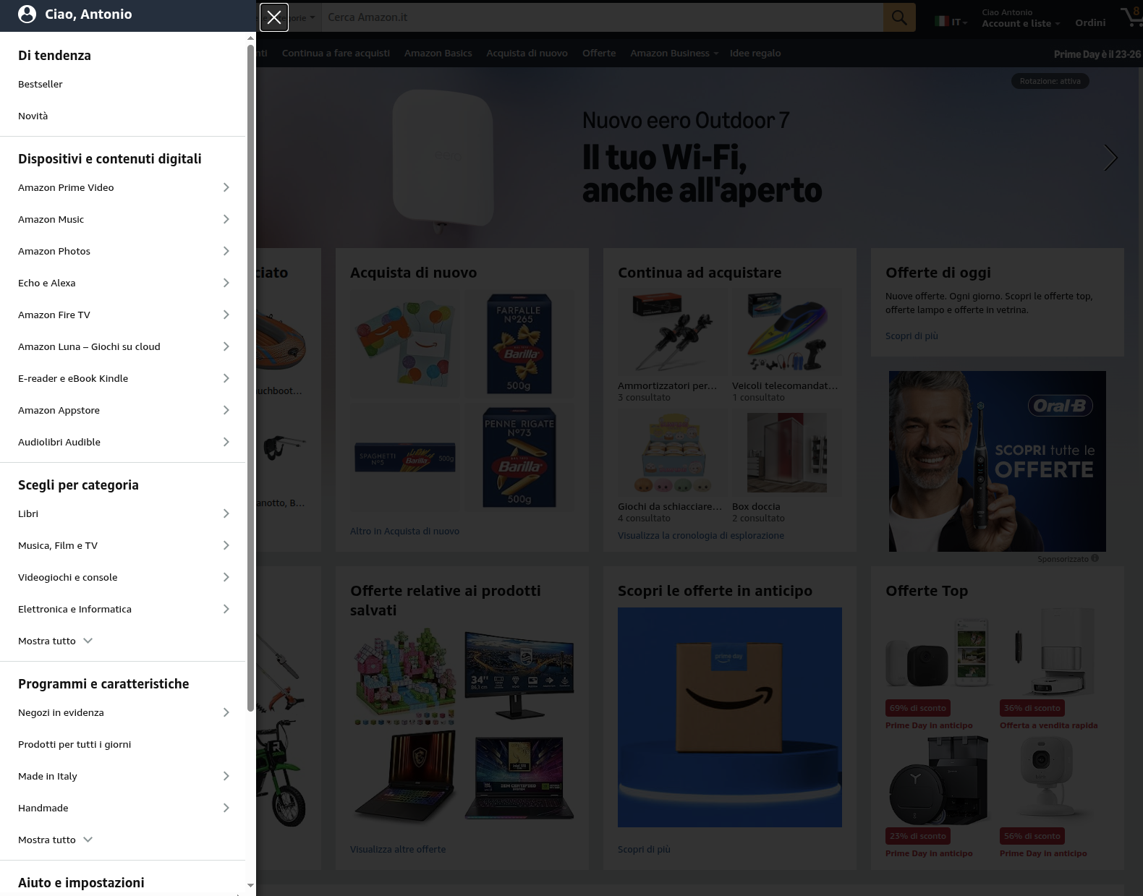Image resolution: width=1143 pixels, height=896 pixels.
Task: Expand Made in Italy chevron
Action: [x=226, y=776]
